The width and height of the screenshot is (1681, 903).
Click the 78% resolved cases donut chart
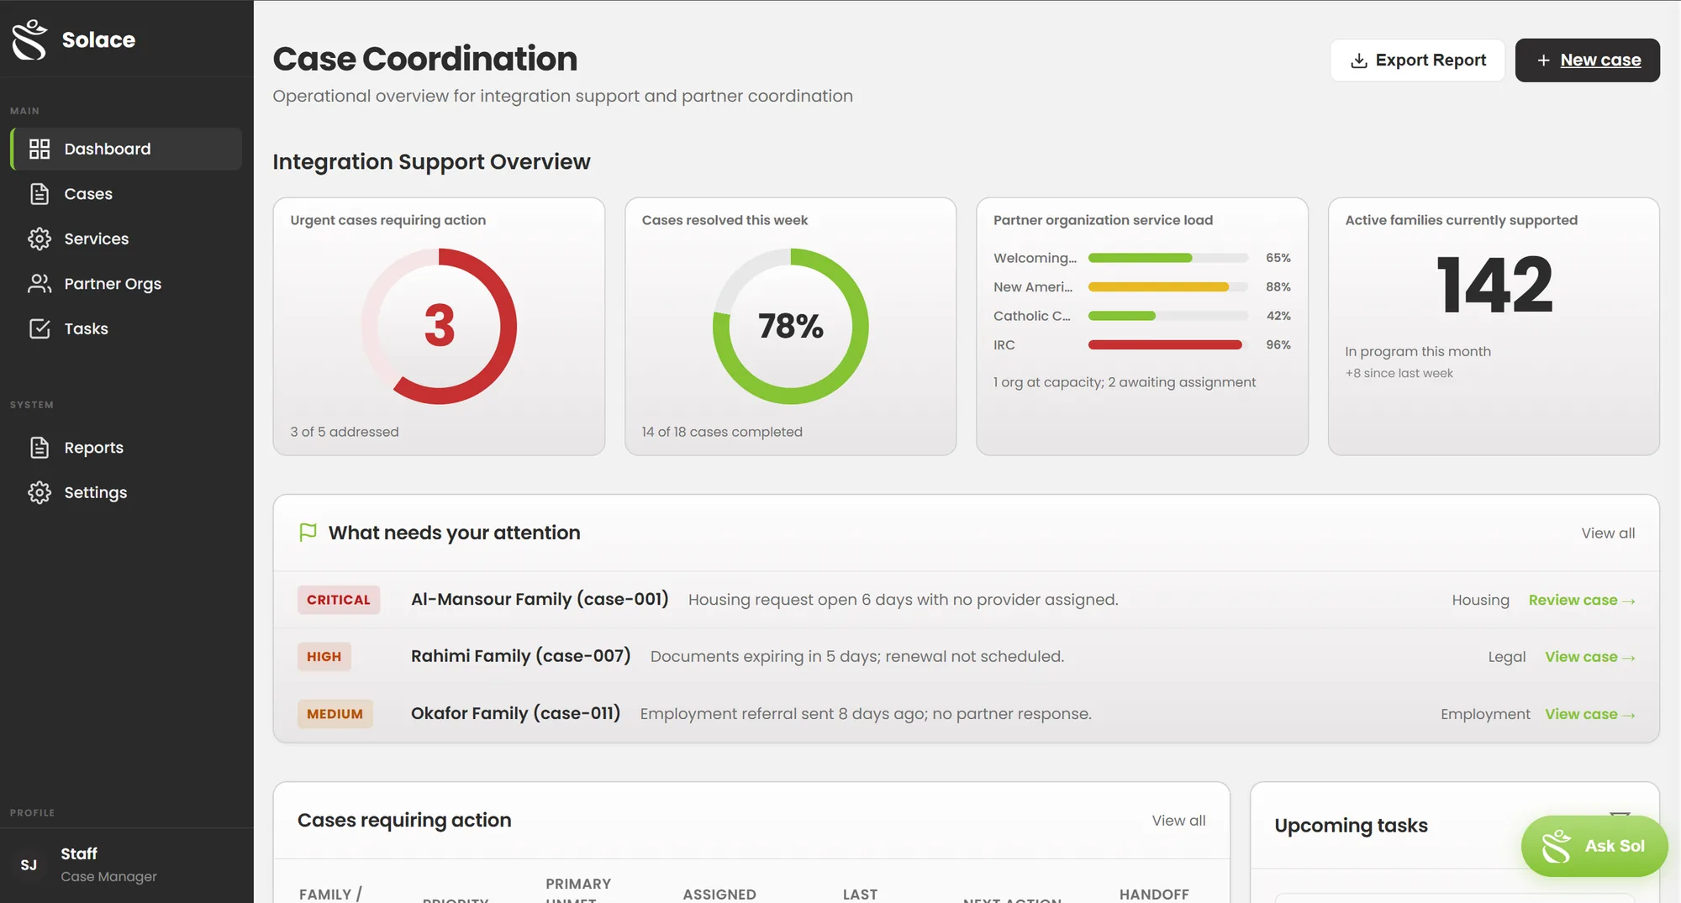click(x=790, y=326)
